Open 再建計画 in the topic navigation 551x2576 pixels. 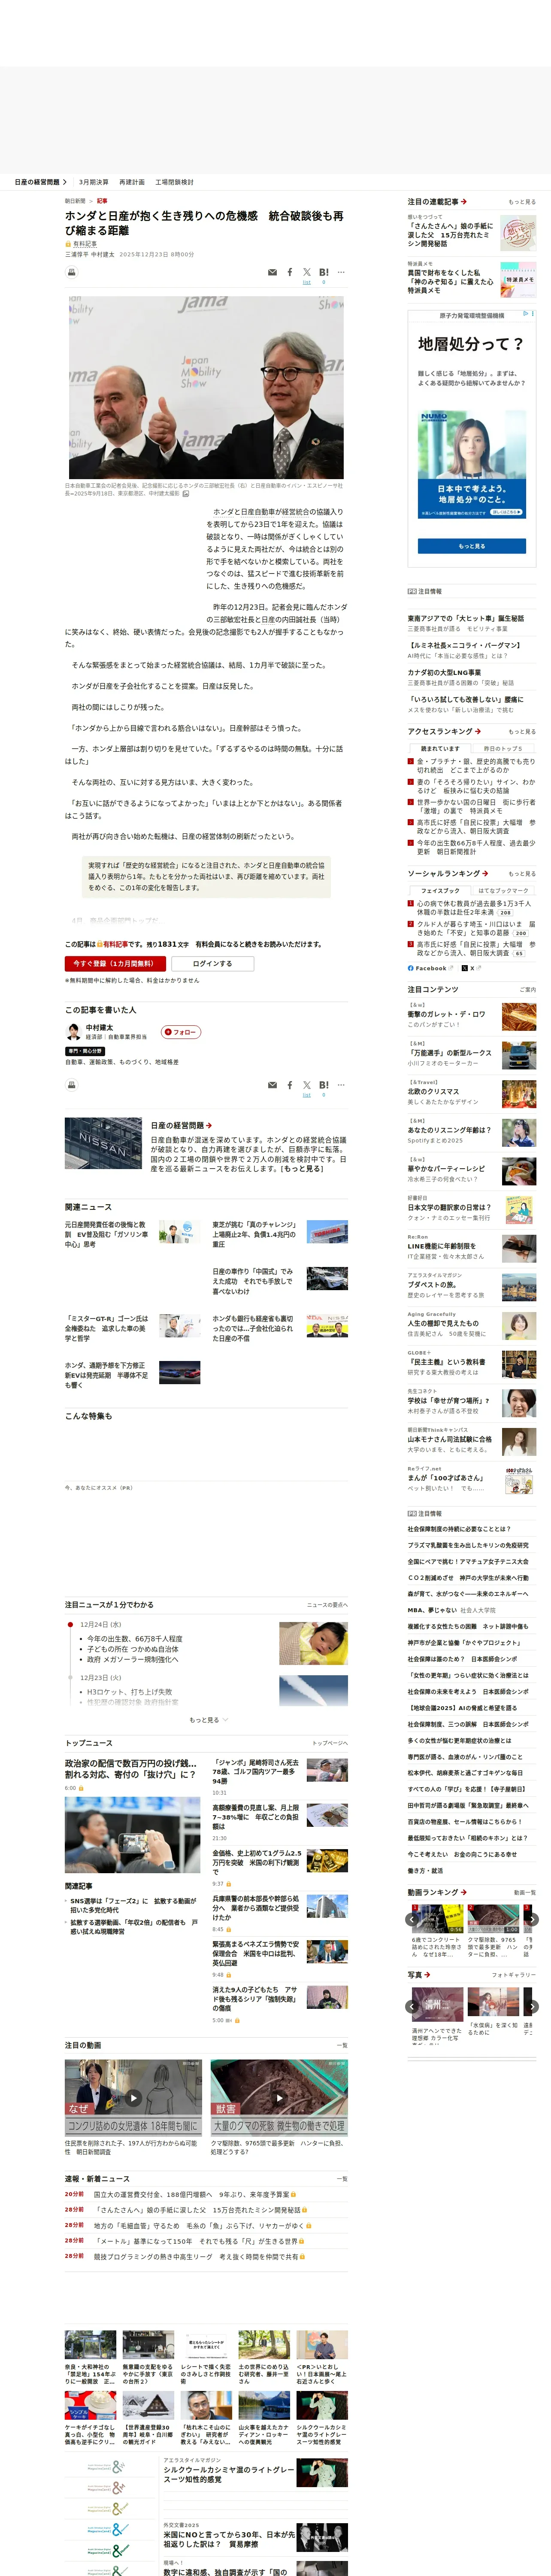[132, 182]
